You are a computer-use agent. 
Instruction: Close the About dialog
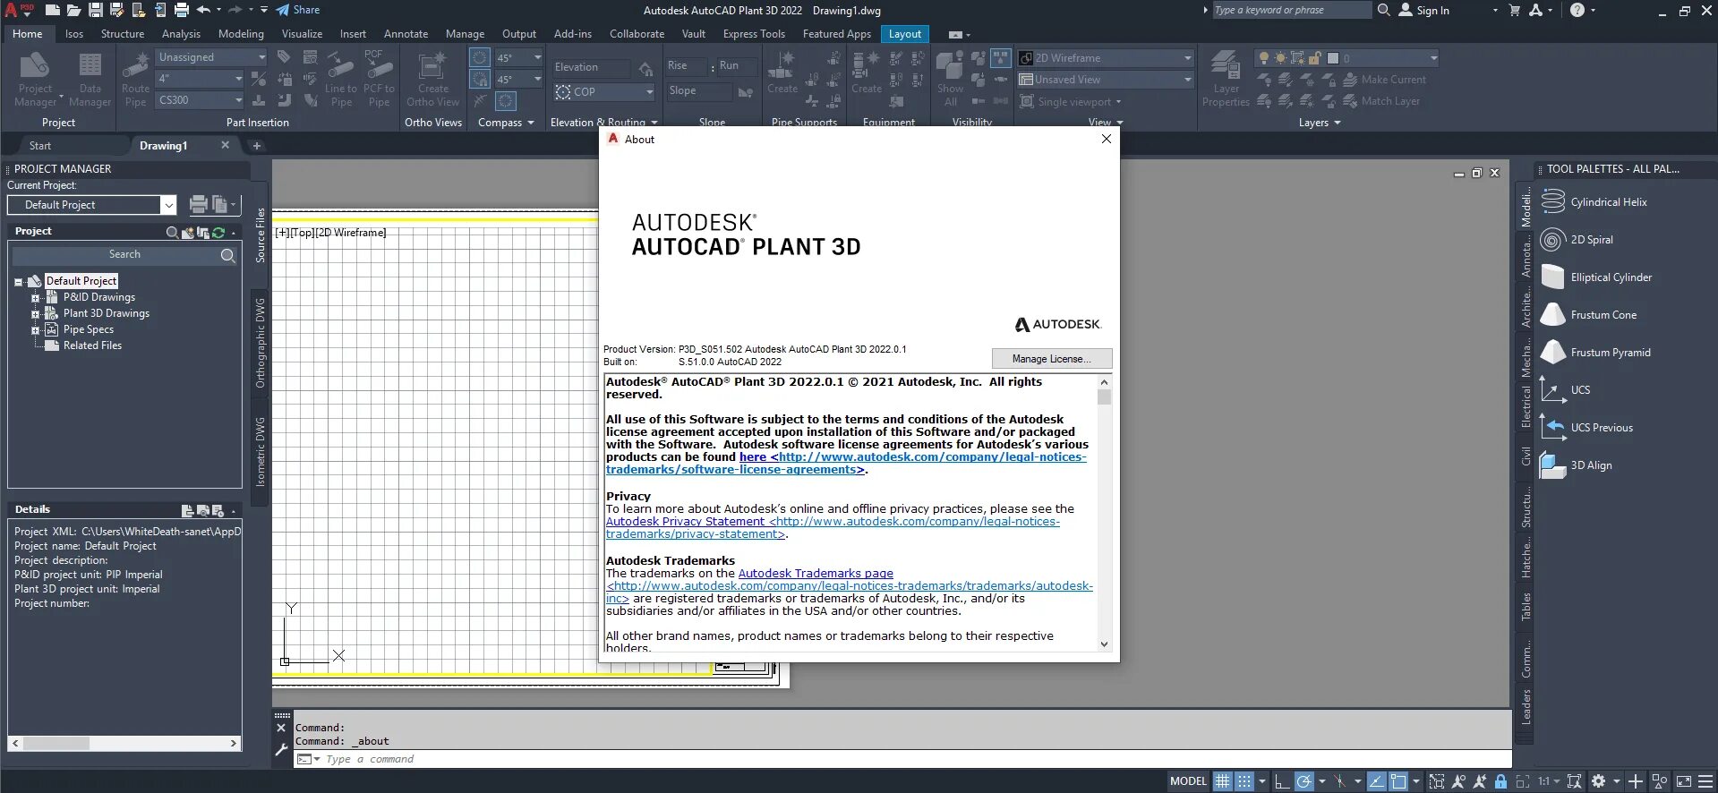[x=1107, y=139]
